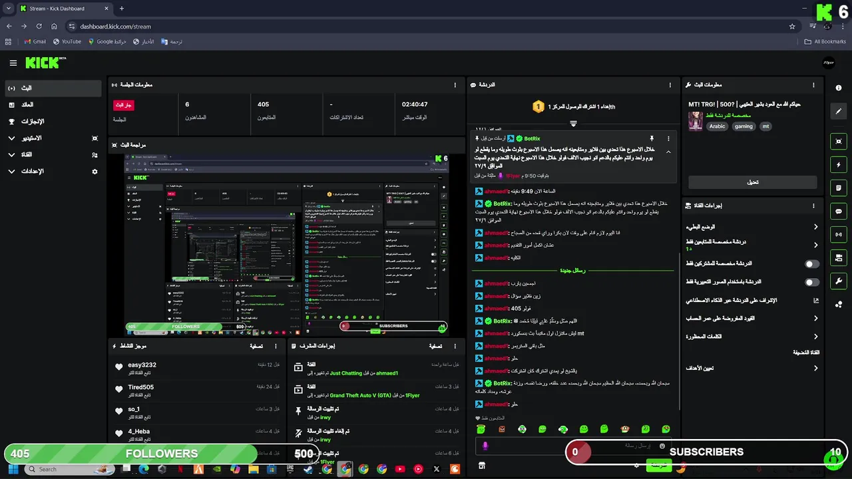Expand the Channel section in left sidebar
This screenshot has height=479, width=852.
[11, 155]
